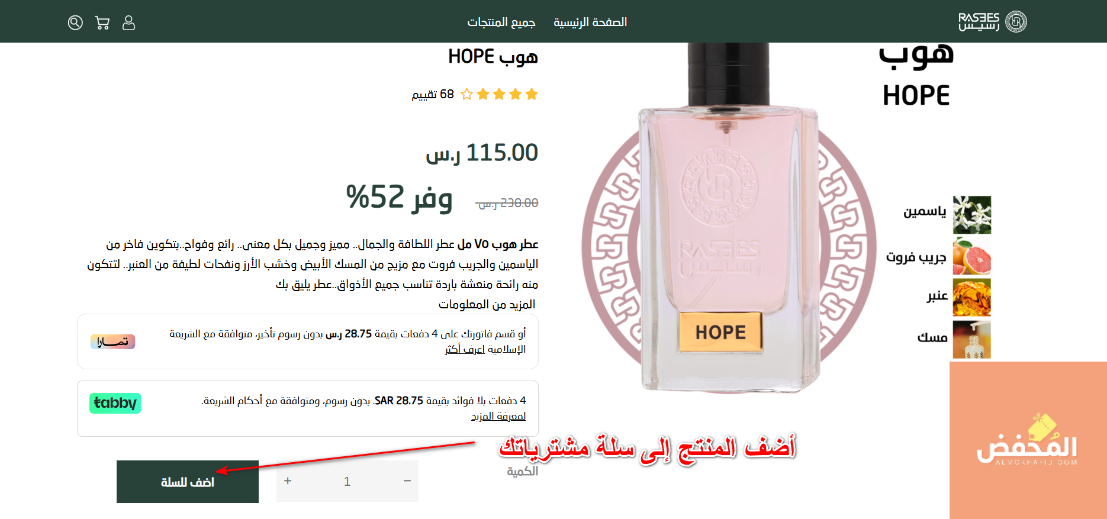The image size is (1107, 519).
Task: Click the first filled rating star
Action: (532, 94)
